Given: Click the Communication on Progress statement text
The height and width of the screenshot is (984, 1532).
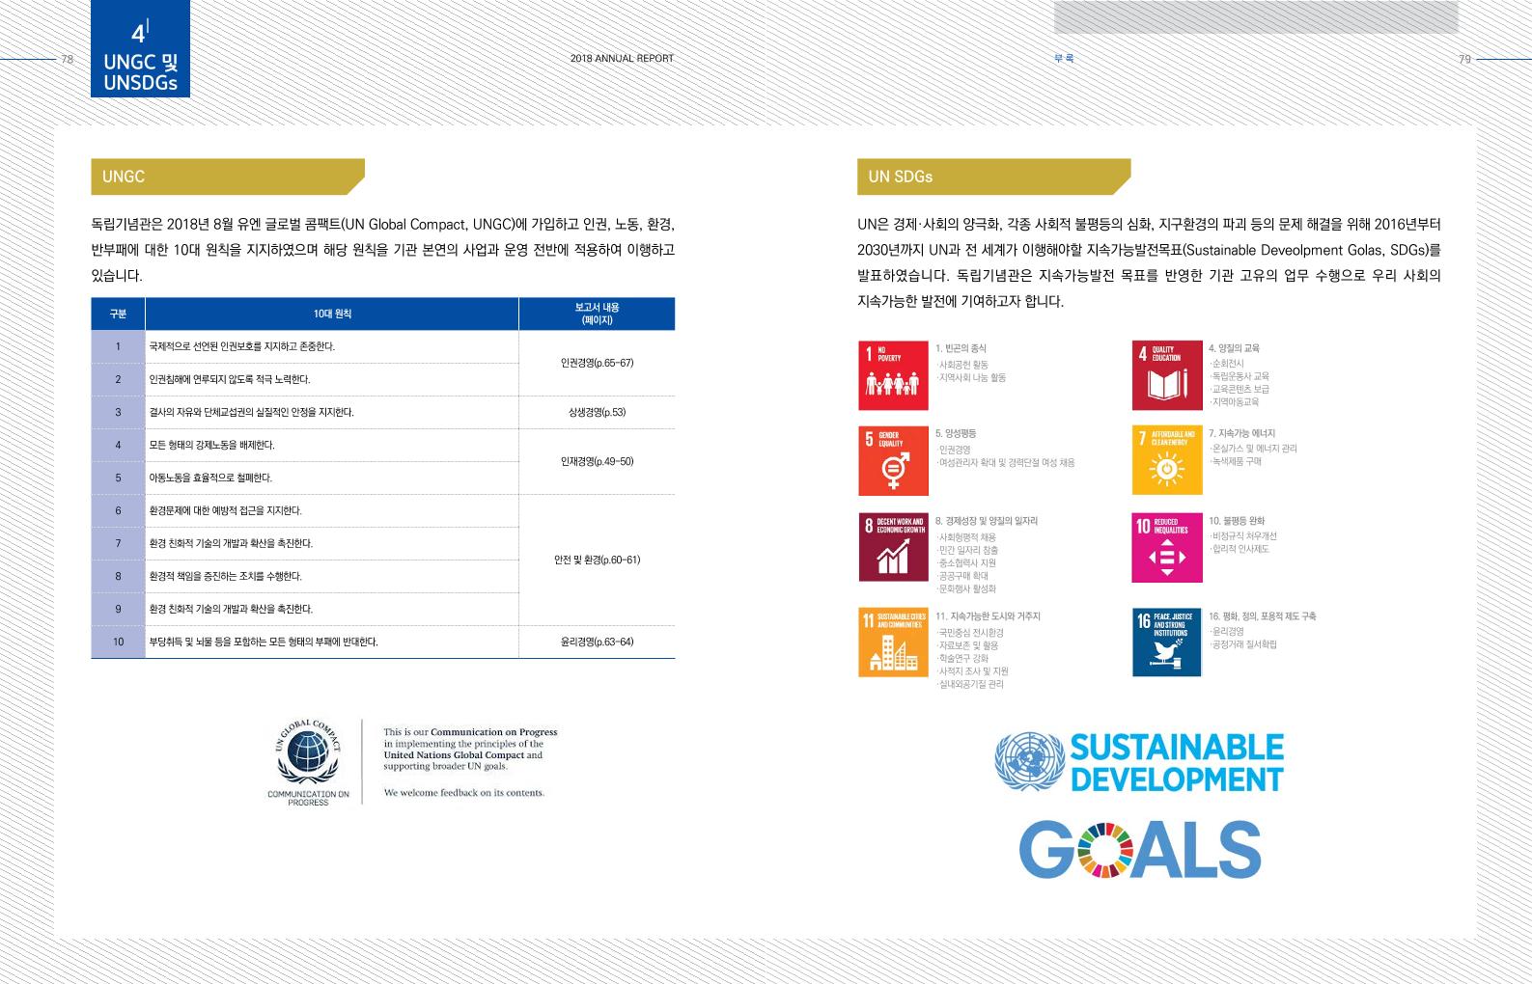Looking at the screenshot, I should (x=470, y=749).
